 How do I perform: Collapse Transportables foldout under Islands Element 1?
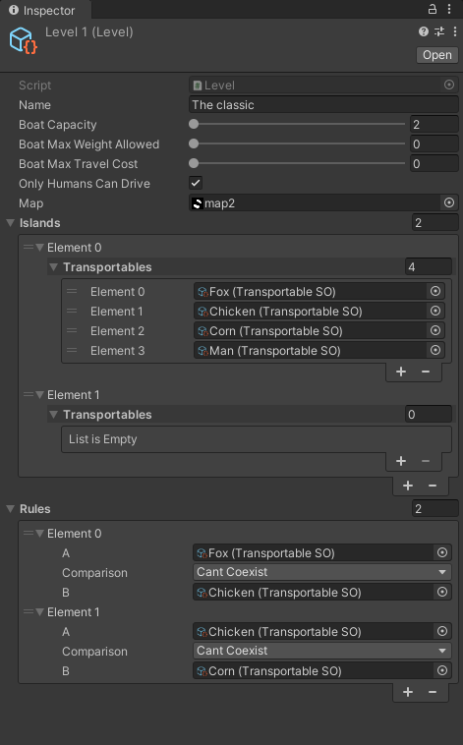(54, 415)
